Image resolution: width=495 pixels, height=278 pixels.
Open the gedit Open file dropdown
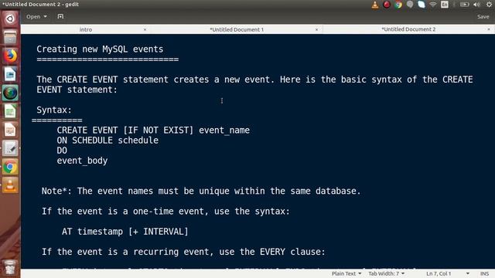point(36,16)
